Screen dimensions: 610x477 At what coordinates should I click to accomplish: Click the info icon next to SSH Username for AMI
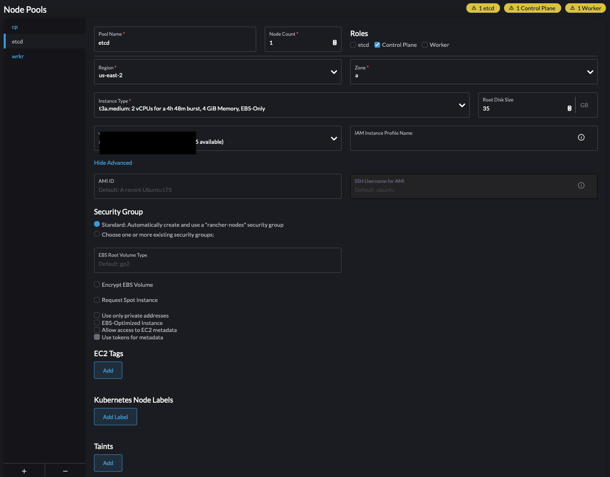581,185
